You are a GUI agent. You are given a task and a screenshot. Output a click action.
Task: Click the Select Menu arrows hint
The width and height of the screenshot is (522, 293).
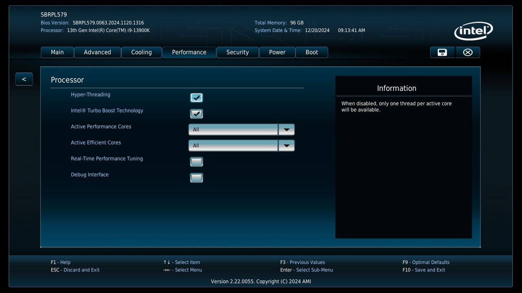[x=183, y=270]
